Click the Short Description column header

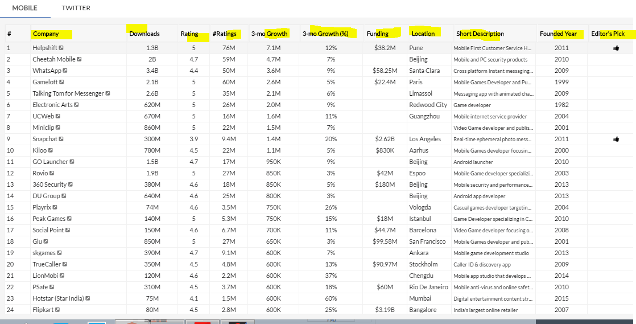point(480,34)
